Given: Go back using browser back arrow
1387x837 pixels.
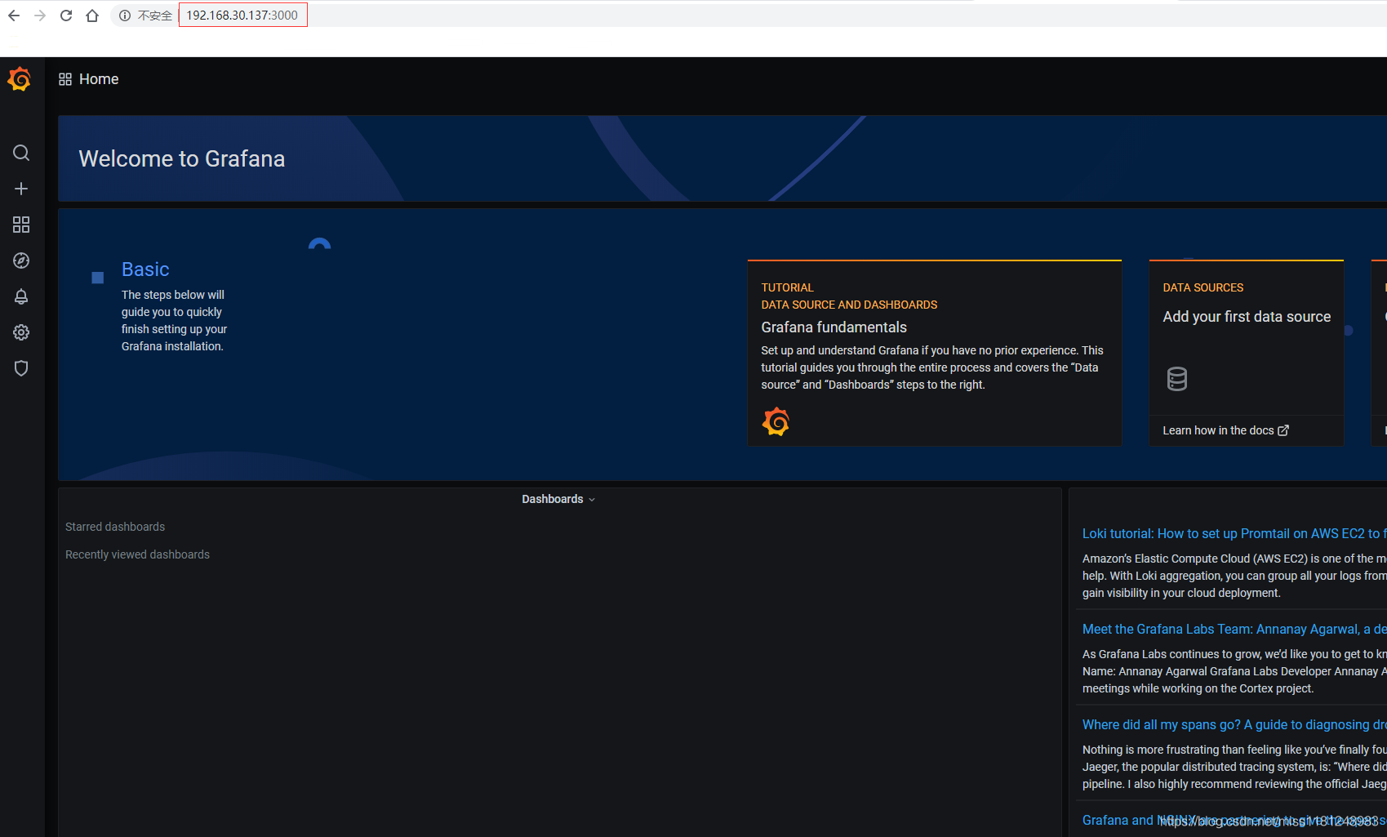Looking at the screenshot, I should click(14, 16).
